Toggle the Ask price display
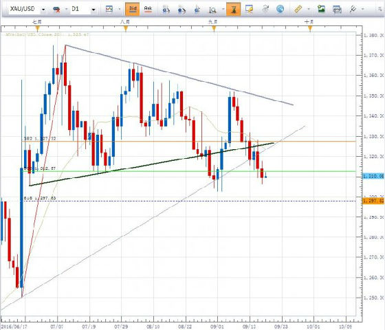 tap(148, 10)
